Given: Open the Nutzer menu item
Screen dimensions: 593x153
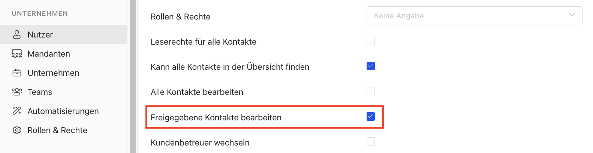Looking at the screenshot, I should [x=40, y=34].
